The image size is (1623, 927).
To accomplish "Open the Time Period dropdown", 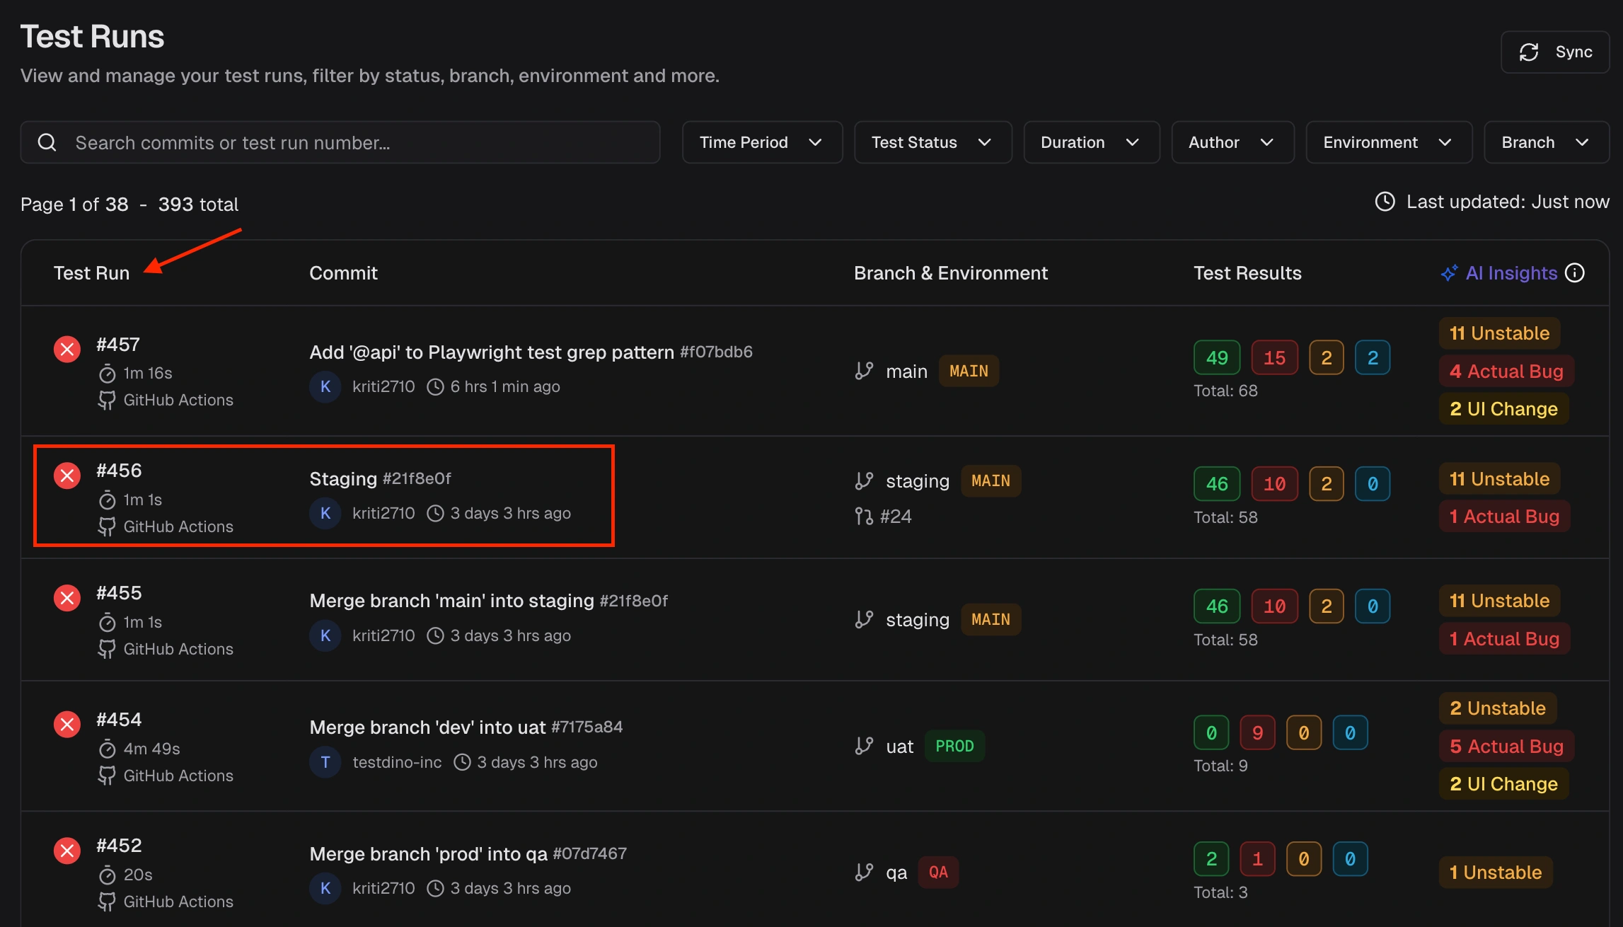I will click(x=762, y=142).
